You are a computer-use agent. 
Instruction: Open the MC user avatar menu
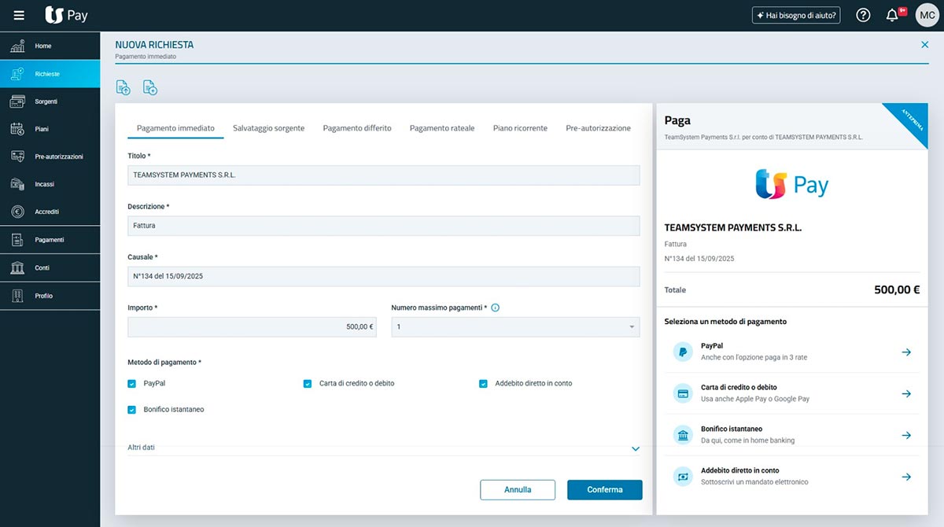point(926,15)
